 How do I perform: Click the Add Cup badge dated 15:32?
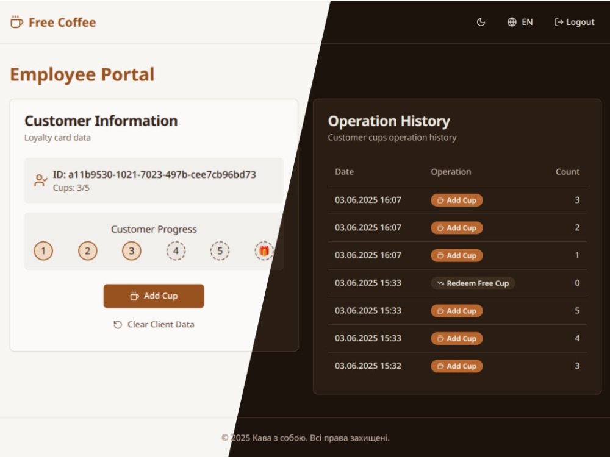(457, 366)
